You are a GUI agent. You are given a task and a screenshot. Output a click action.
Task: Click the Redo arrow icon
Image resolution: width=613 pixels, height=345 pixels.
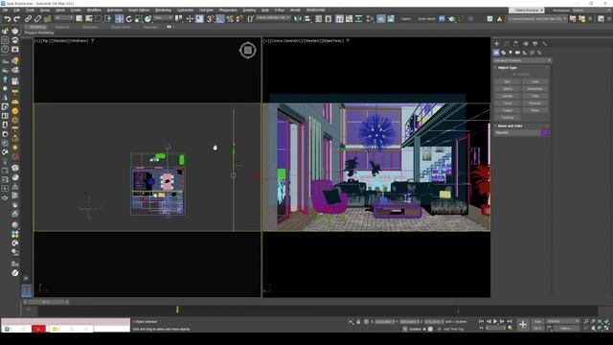click(x=17, y=18)
